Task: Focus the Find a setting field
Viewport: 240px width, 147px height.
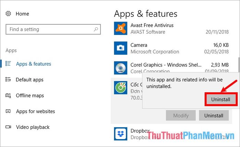Action: point(53,29)
